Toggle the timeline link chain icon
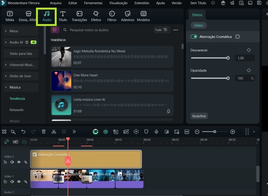Screen dimensions: 268x196 (x=7, y=142)
